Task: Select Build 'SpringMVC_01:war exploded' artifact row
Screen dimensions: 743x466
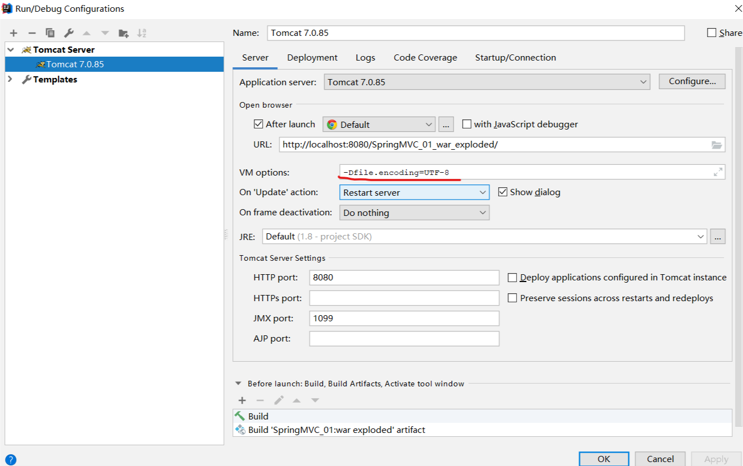Action: [482, 430]
